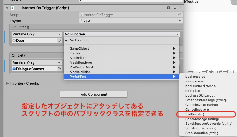The image size is (237, 137).
Task: Click the Door object reference field
Action: (34, 40)
